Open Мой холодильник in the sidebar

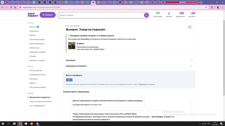[x=37, y=43]
